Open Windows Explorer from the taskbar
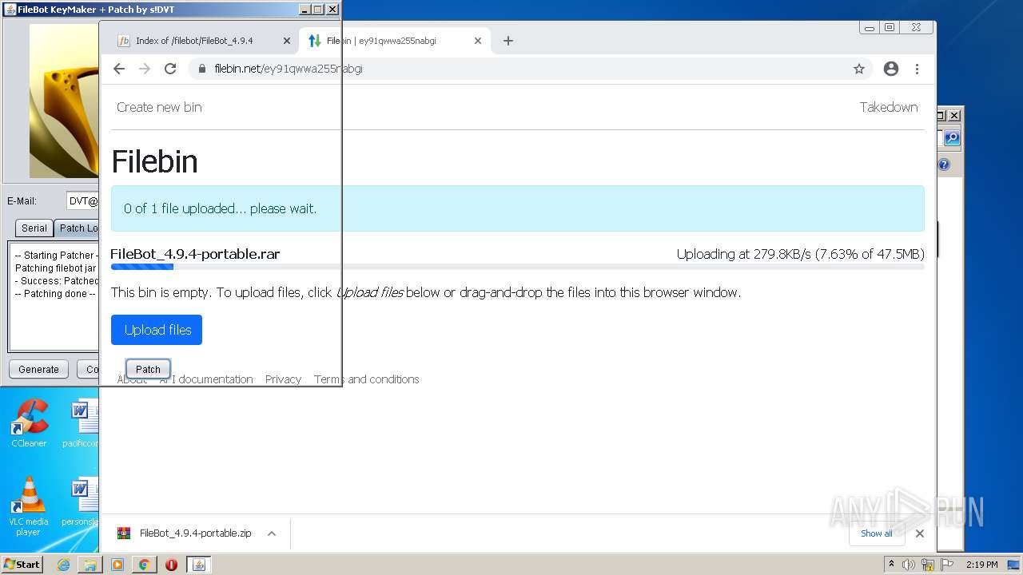This screenshot has height=575, width=1023. point(90,565)
